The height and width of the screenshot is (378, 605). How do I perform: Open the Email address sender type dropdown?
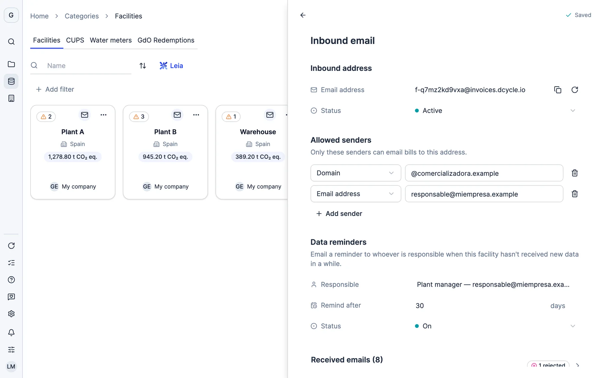pos(356,194)
